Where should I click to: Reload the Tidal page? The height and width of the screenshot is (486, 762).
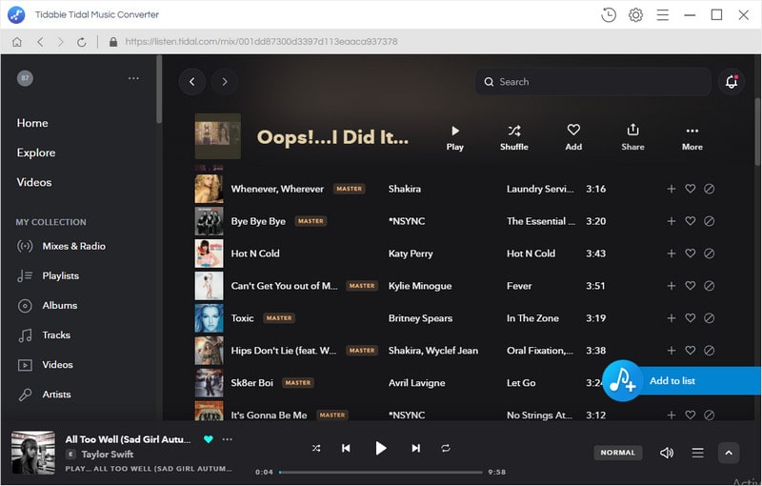tap(82, 42)
